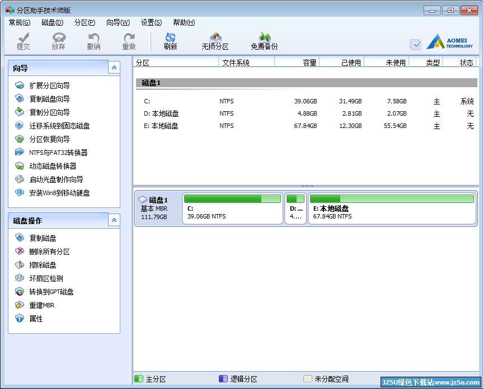This screenshot has height=389, width=483.
Task: Select the E: 本地磁盘 partition bar
Action: [392, 199]
